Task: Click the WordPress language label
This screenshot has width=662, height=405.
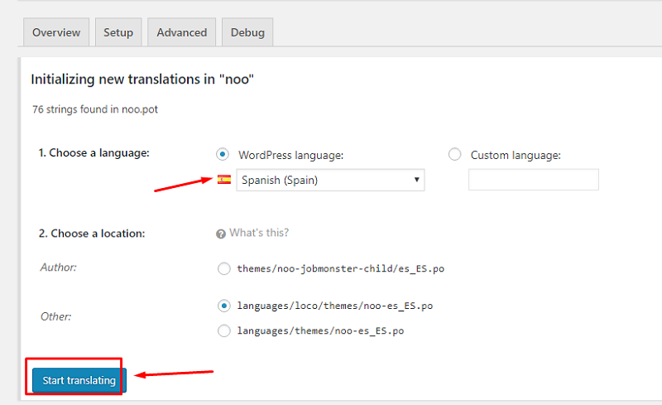Action: (291, 155)
